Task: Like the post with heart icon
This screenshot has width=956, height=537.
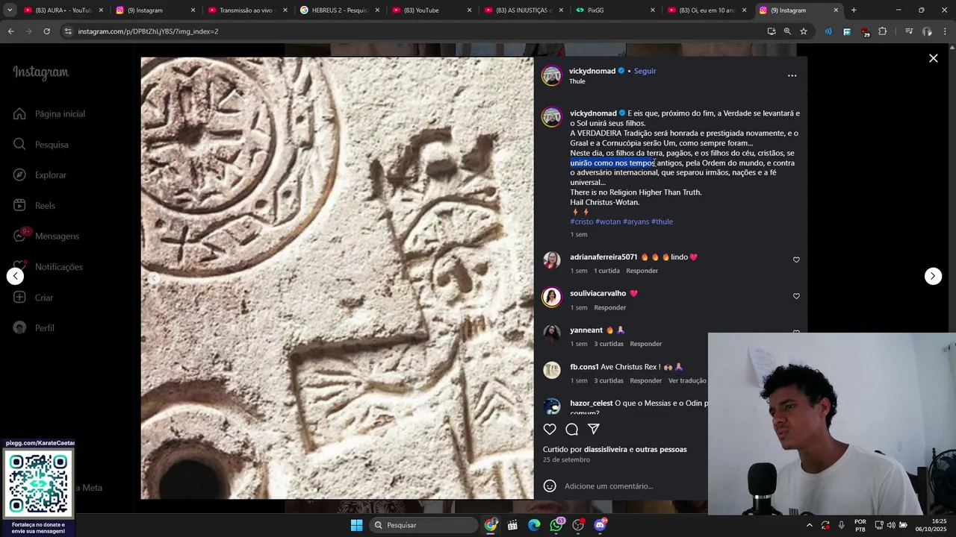Action: (x=550, y=429)
